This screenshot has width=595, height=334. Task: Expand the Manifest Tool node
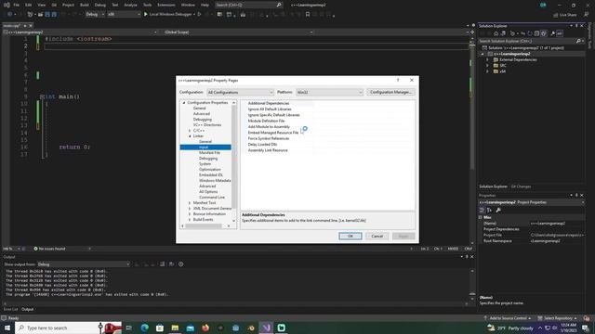point(190,203)
